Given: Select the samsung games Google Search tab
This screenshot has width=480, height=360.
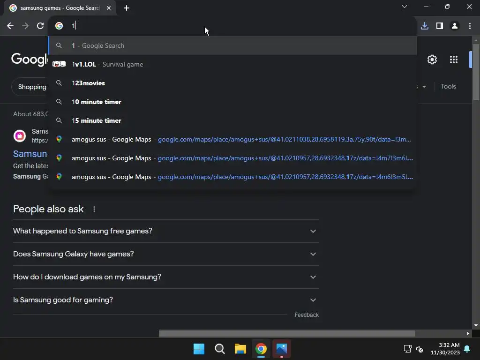Looking at the screenshot, I should pos(60,8).
